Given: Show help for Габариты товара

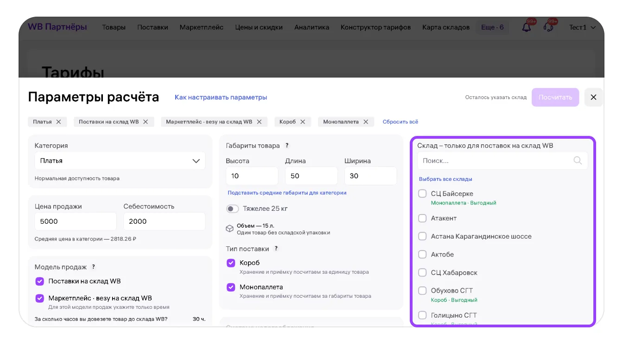Looking at the screenshot, I should (x=287, y=145).
